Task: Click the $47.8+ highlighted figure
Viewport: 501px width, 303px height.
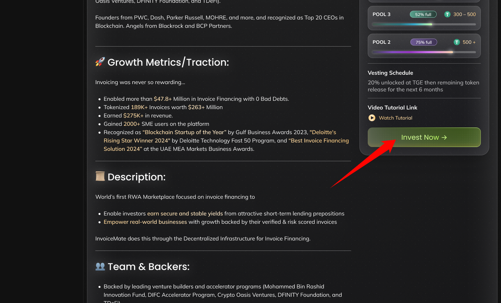Action: [x=163, y=99]
